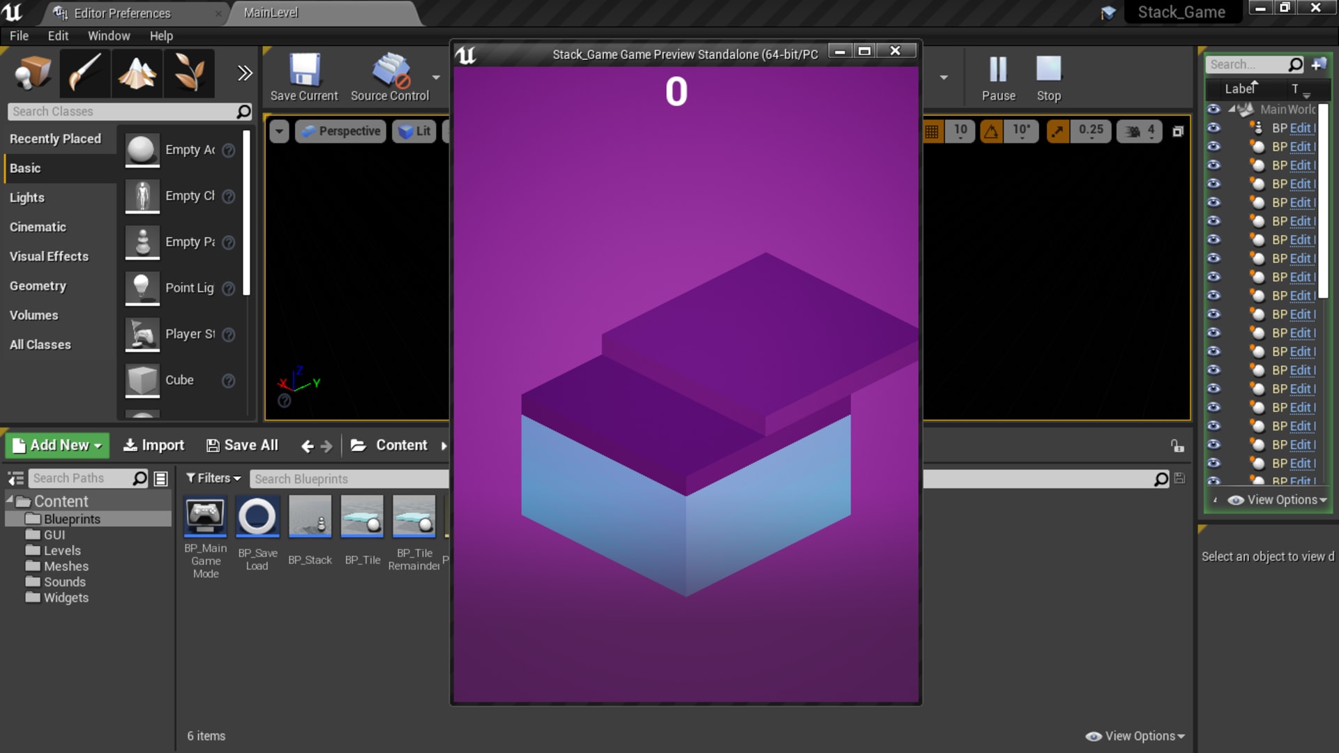Expand the Filters dropdown in Content Browser
Viewport: 1339px width, 753px height.
[213, 478]
